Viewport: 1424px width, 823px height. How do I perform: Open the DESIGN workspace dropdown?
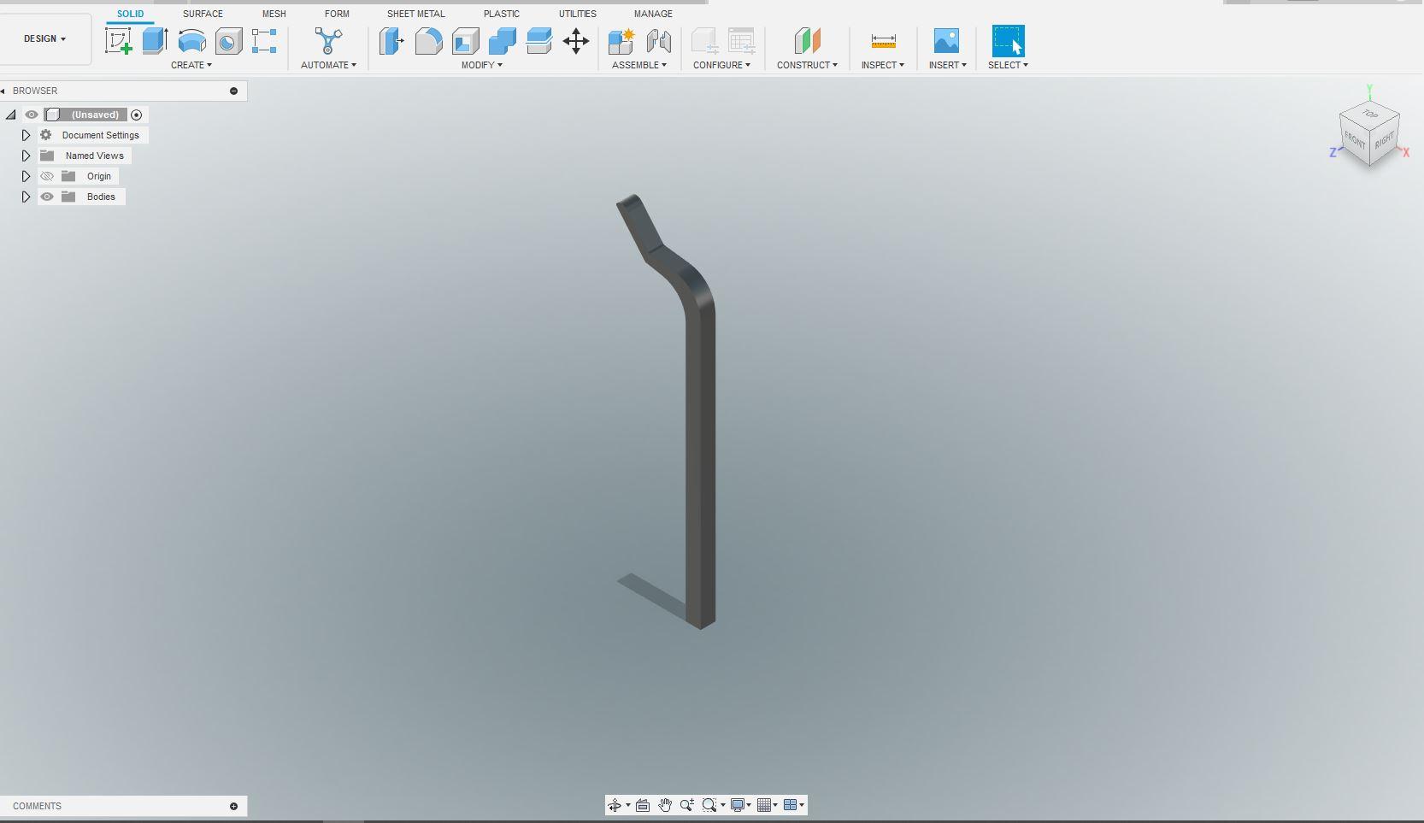[x=44, y=38]
